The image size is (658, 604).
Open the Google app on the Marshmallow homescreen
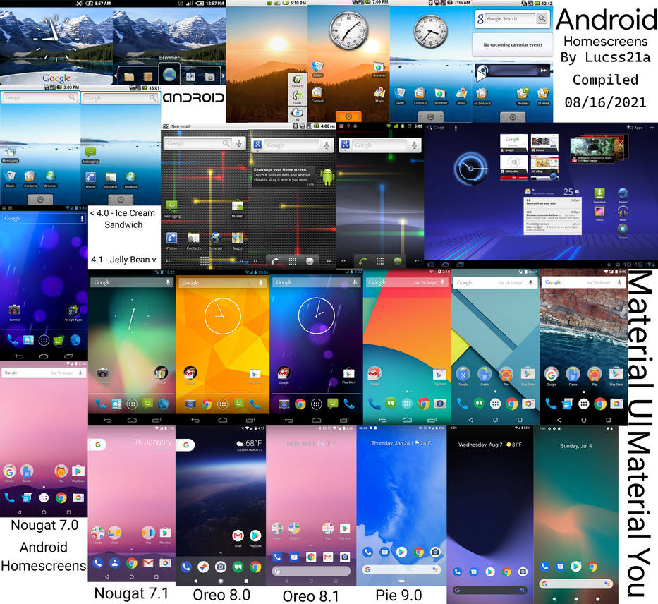click(x=551, y=375)
